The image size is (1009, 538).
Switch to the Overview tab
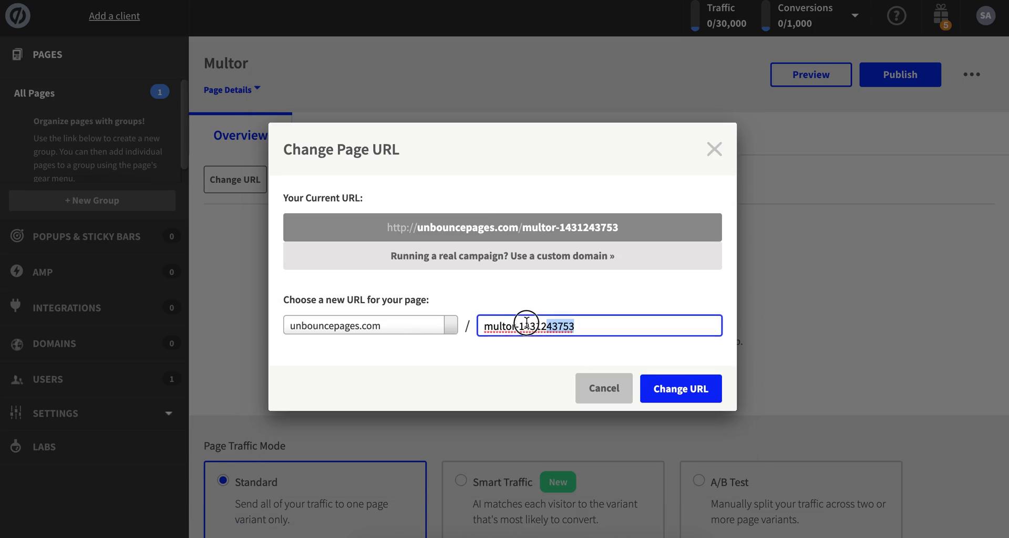point(240,135)
